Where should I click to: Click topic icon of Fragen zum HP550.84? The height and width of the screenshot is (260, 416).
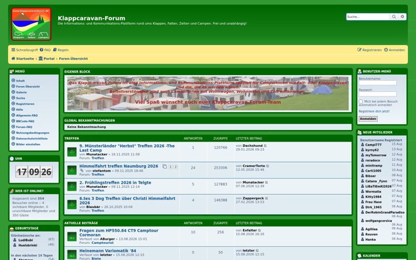(72, 237)
